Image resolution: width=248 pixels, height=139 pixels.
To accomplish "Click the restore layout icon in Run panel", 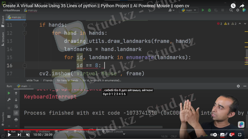I will [9, 117].
